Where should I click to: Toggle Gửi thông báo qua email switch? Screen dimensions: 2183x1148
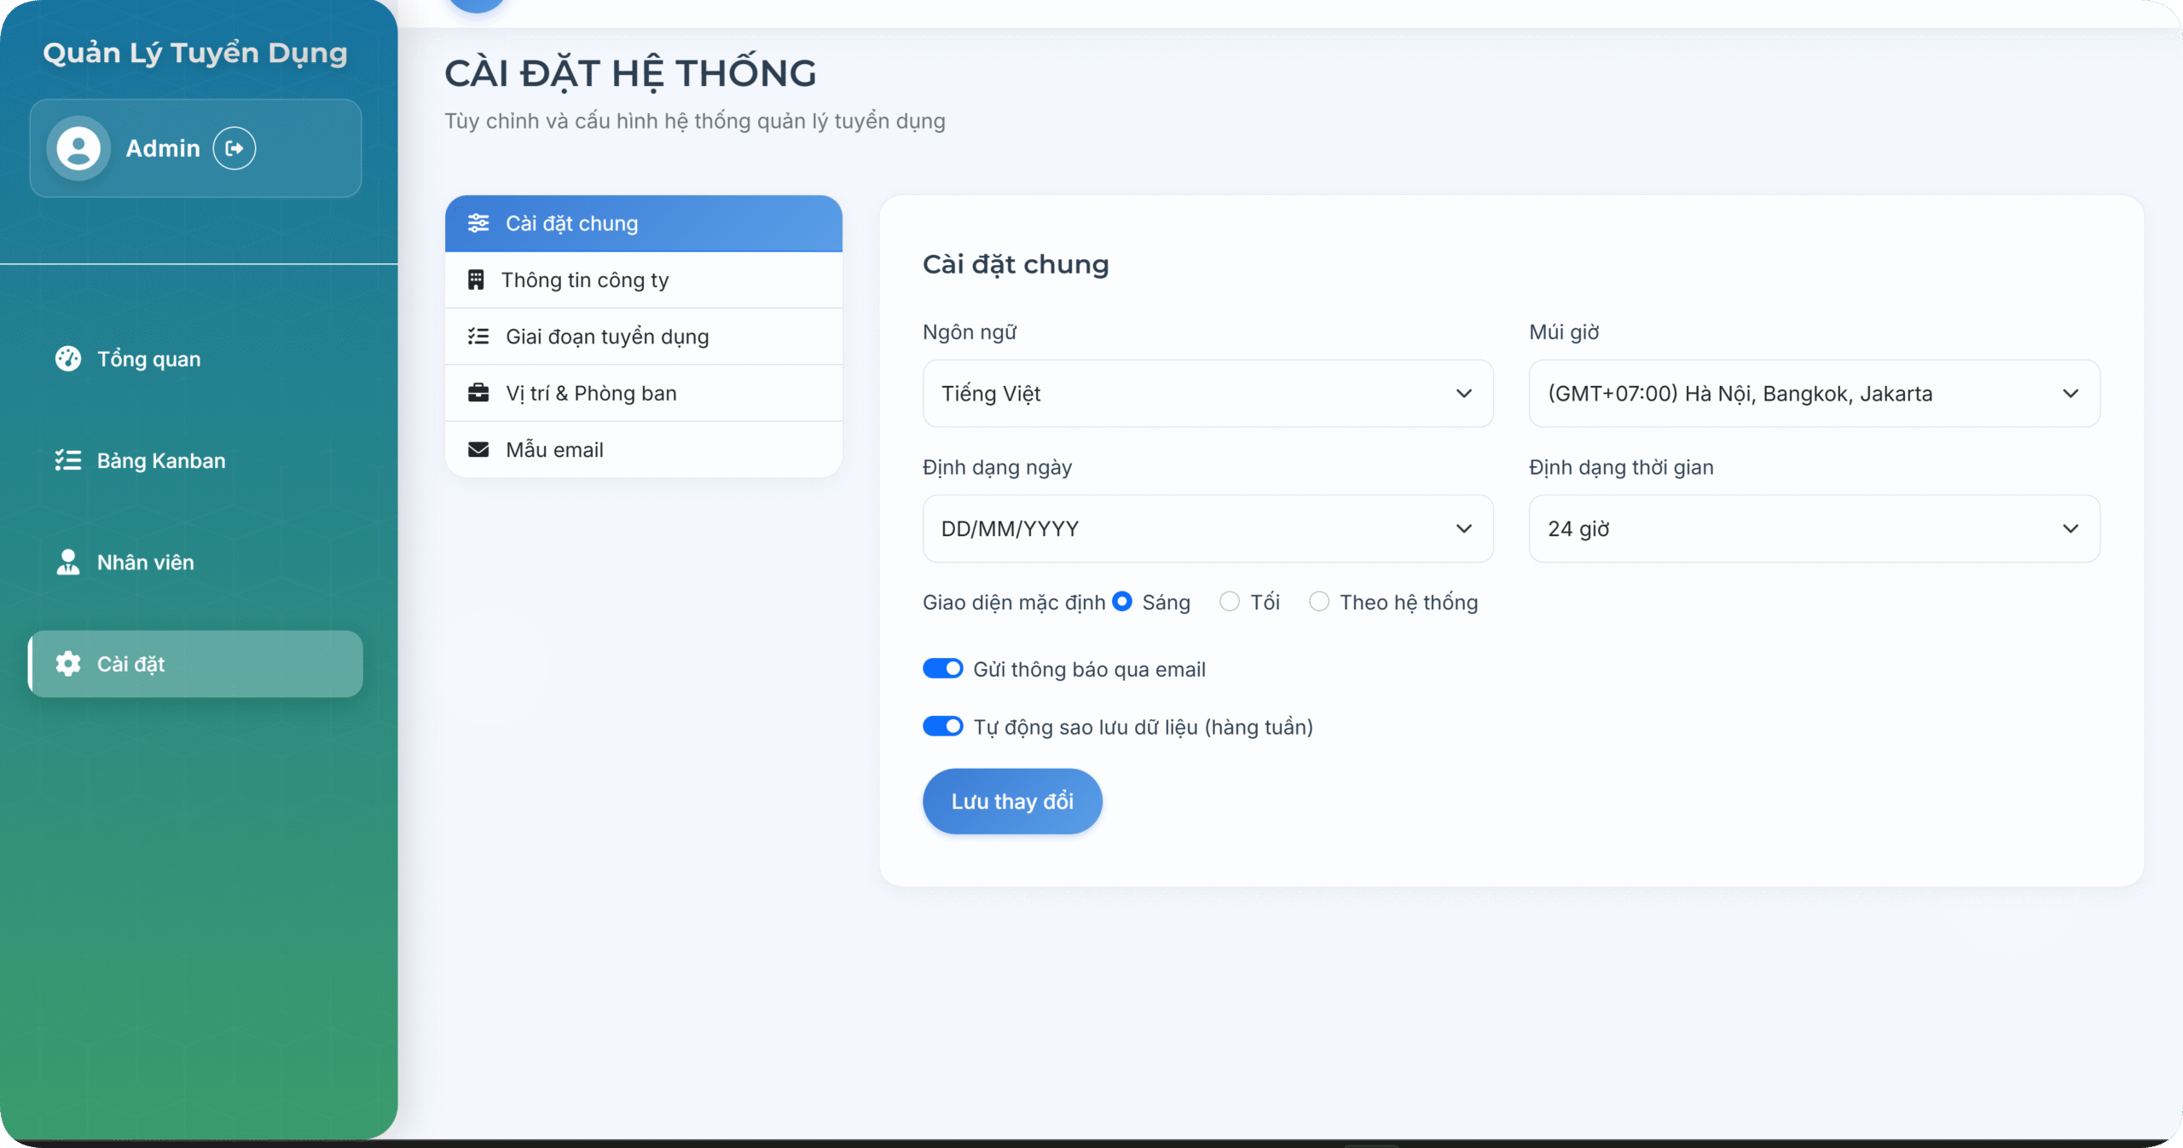point(942,669)
